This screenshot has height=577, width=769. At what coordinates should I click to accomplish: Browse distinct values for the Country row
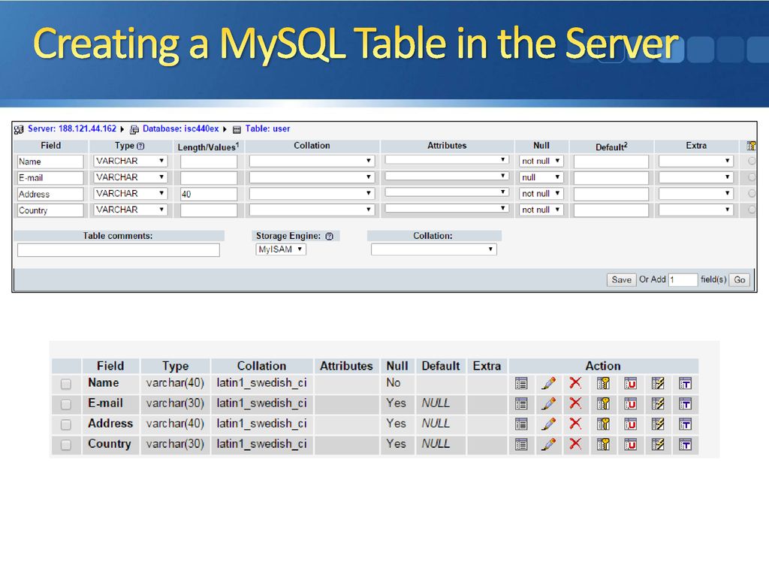pos(521,445)
